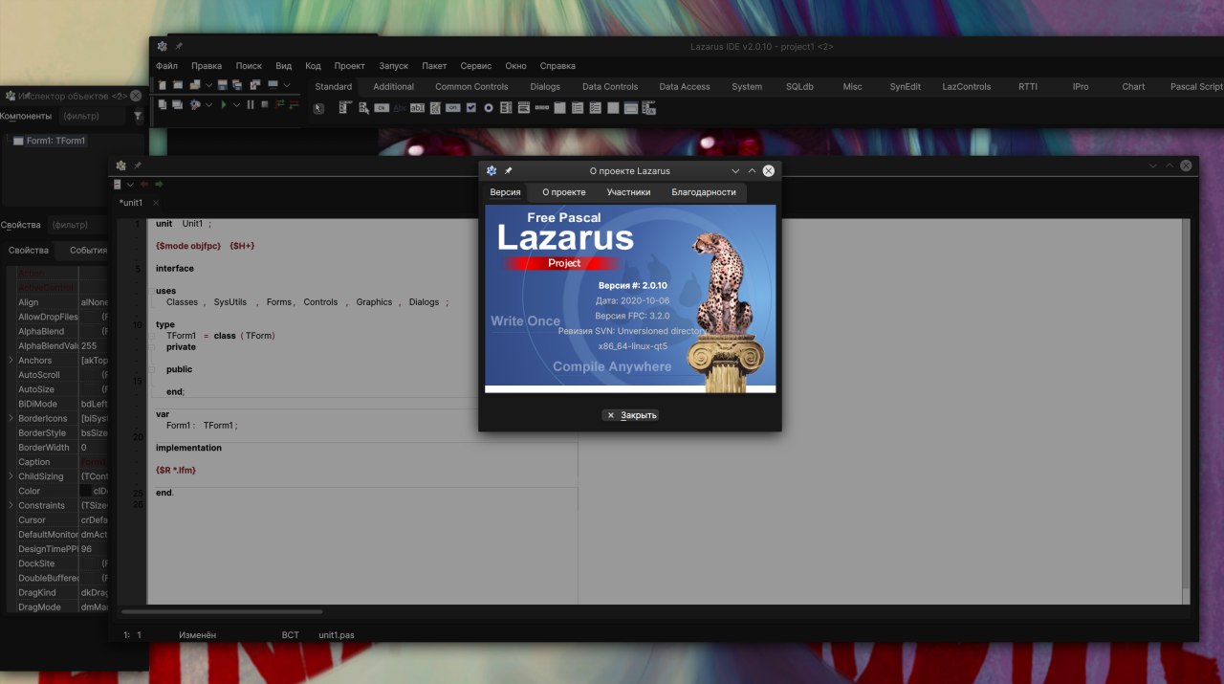Click the View Forms toolbar icon

(178, 104)
